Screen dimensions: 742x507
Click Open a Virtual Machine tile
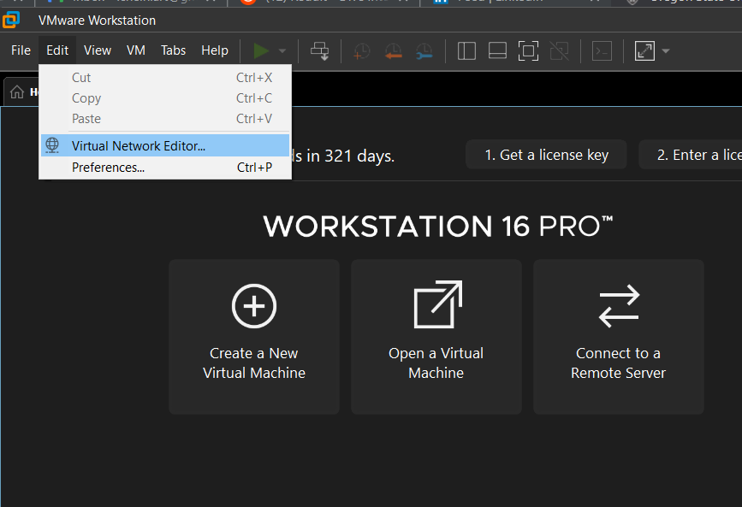pyautogui.click(x=436, y=337)
